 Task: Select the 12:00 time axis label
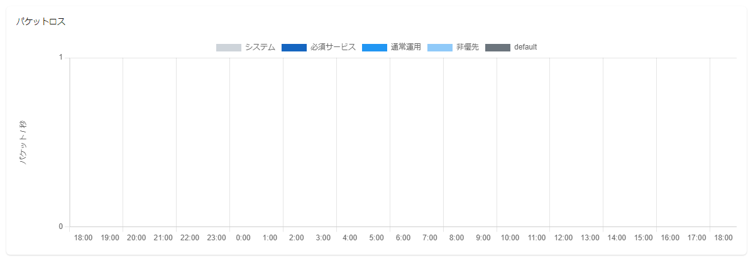pos(563,238)
